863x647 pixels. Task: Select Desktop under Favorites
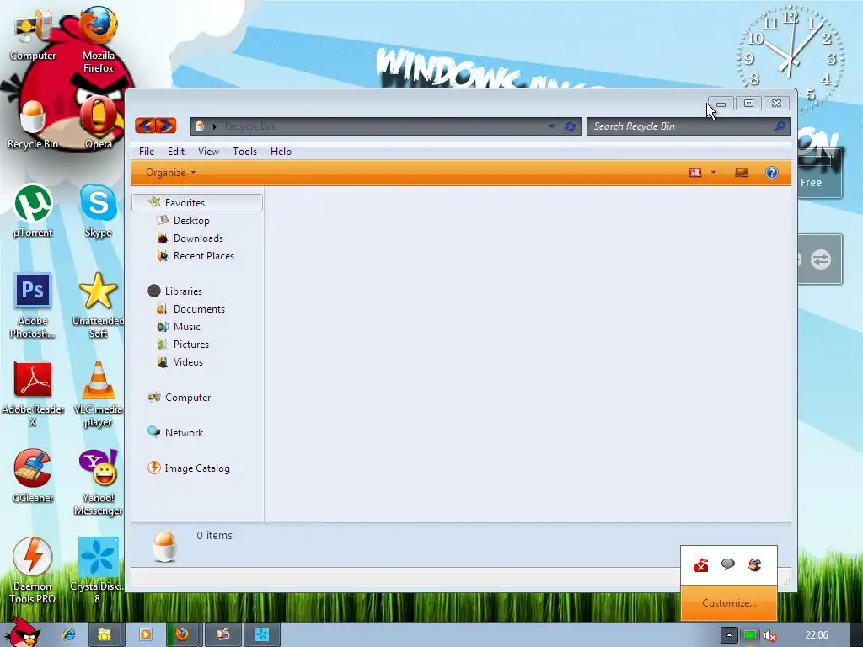pos(191,221)
